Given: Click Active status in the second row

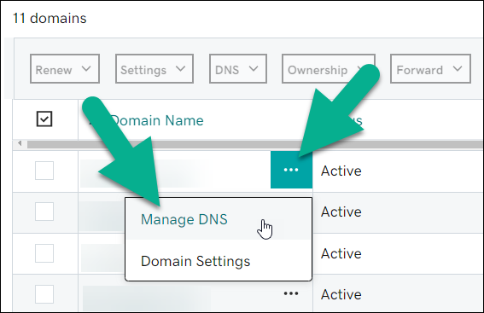Looking at the screenshot, I should pos(341,212).
